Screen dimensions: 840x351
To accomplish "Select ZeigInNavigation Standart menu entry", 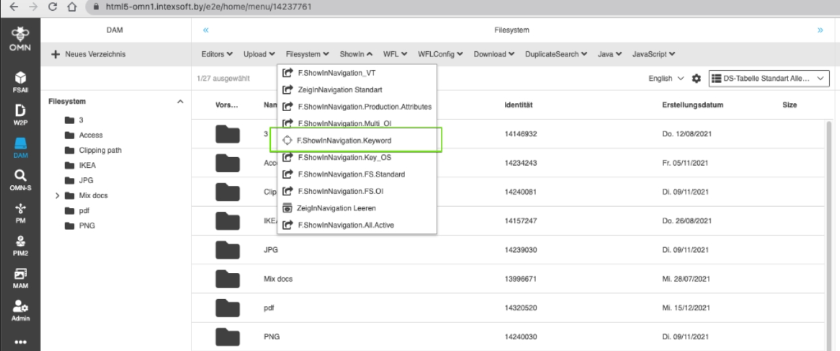I will (x=357, y=90).
